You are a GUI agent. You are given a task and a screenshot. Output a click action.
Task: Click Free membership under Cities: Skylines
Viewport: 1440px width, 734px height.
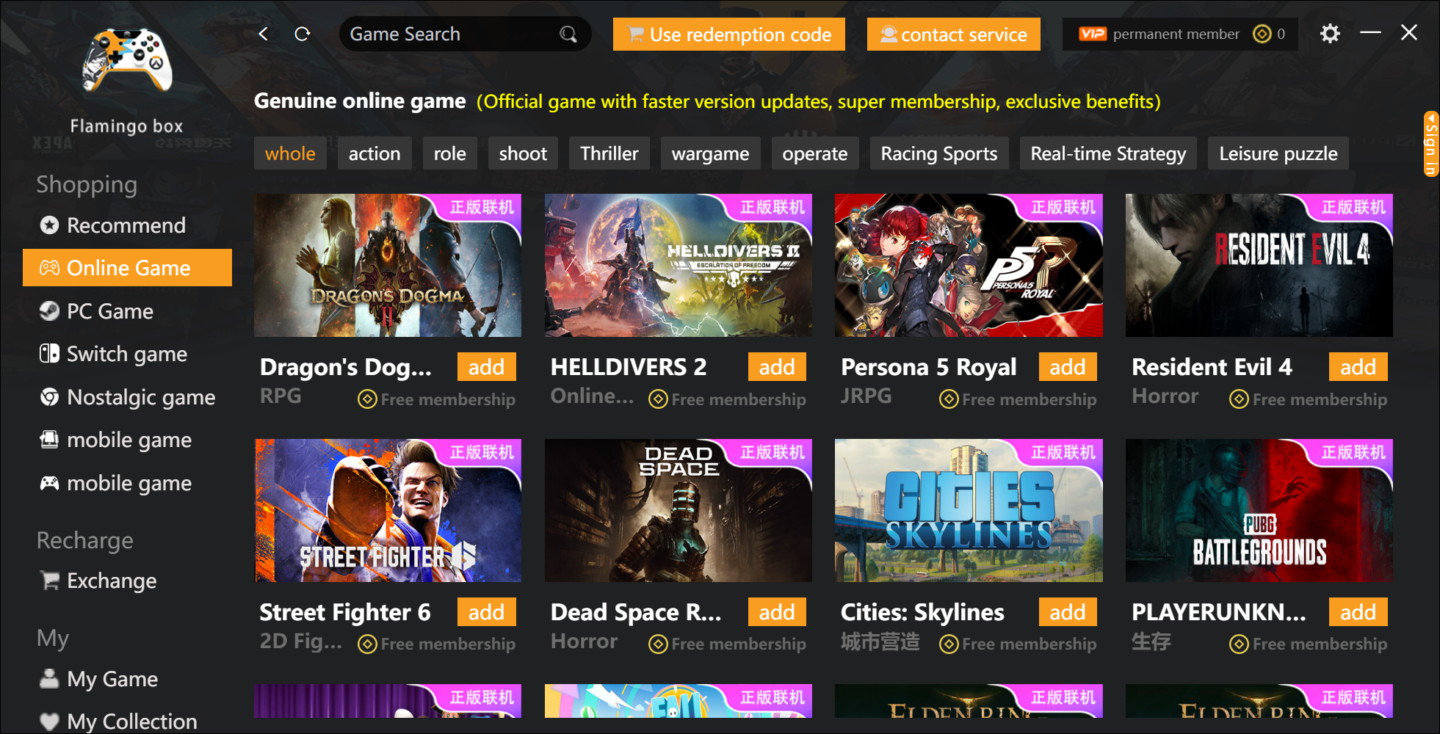[x=1018, y=644]
